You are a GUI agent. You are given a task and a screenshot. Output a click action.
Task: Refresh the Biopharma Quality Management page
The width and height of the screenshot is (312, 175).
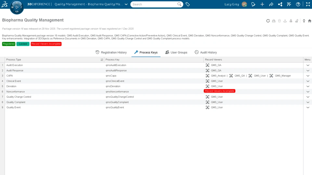268,21
